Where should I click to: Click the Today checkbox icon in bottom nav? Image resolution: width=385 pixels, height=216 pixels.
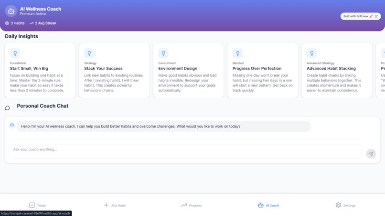32,205
